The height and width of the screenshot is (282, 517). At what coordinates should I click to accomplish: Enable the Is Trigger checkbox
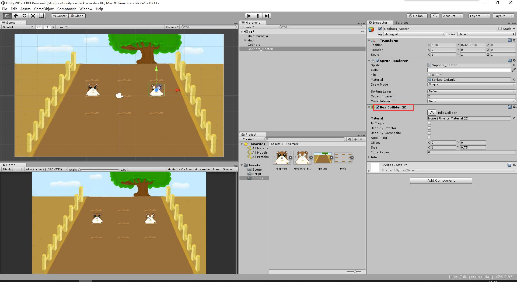click(x=429, y=123)
